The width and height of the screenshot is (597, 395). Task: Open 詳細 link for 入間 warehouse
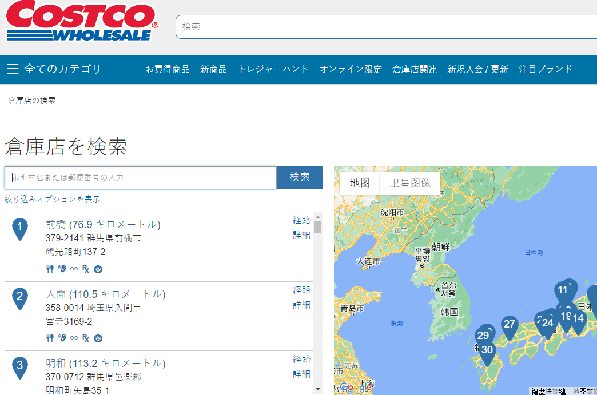[x=301, y=304]
